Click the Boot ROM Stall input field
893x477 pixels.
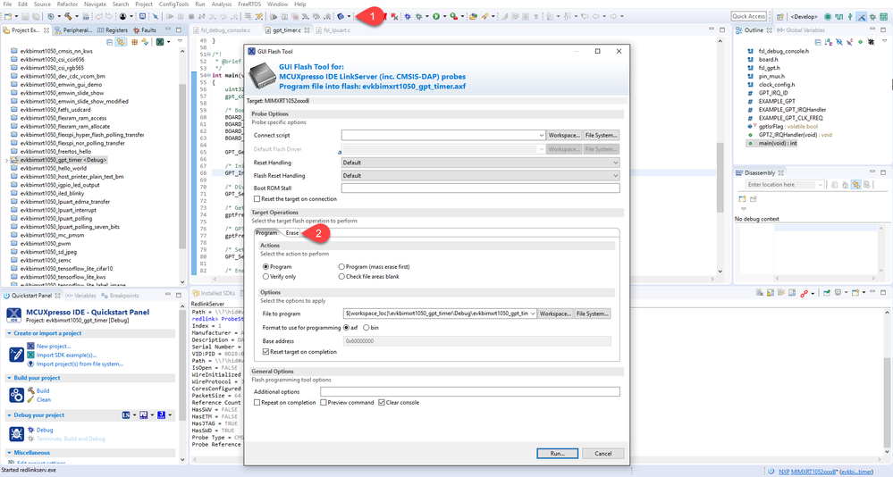[x=481, y=188]
